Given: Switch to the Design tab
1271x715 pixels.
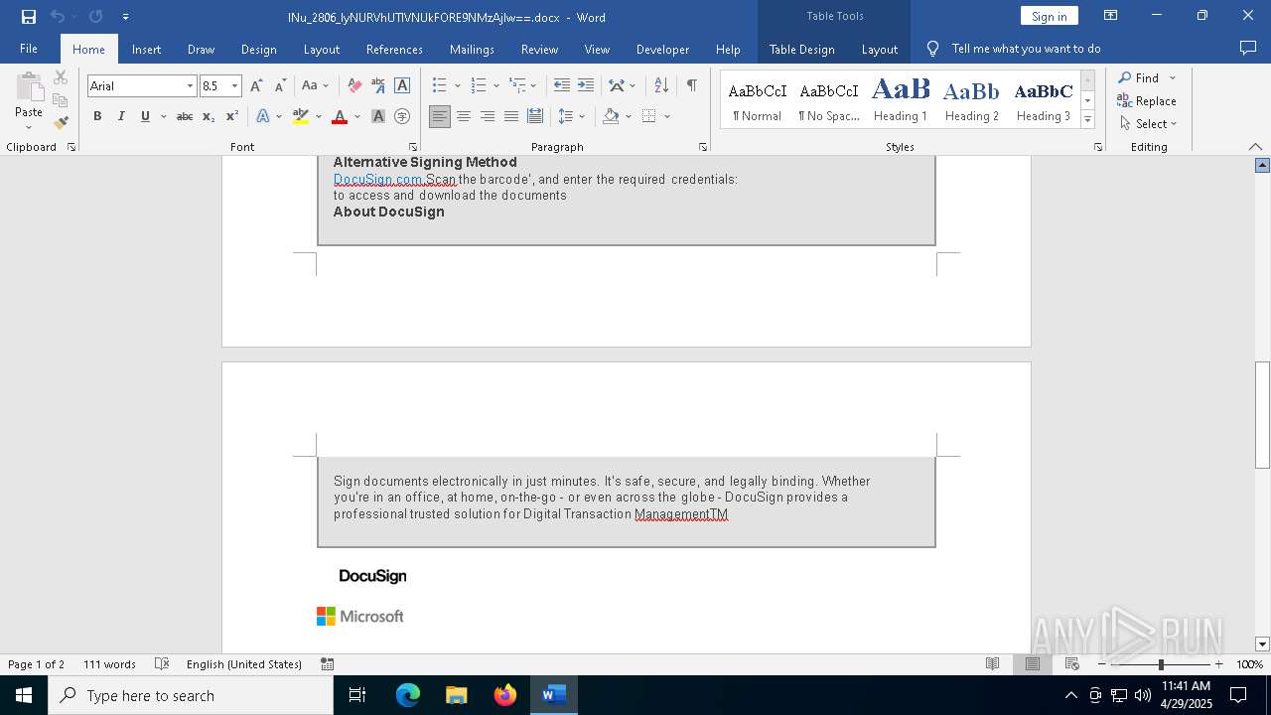Looking at the screenshot, I should [258, 49].
